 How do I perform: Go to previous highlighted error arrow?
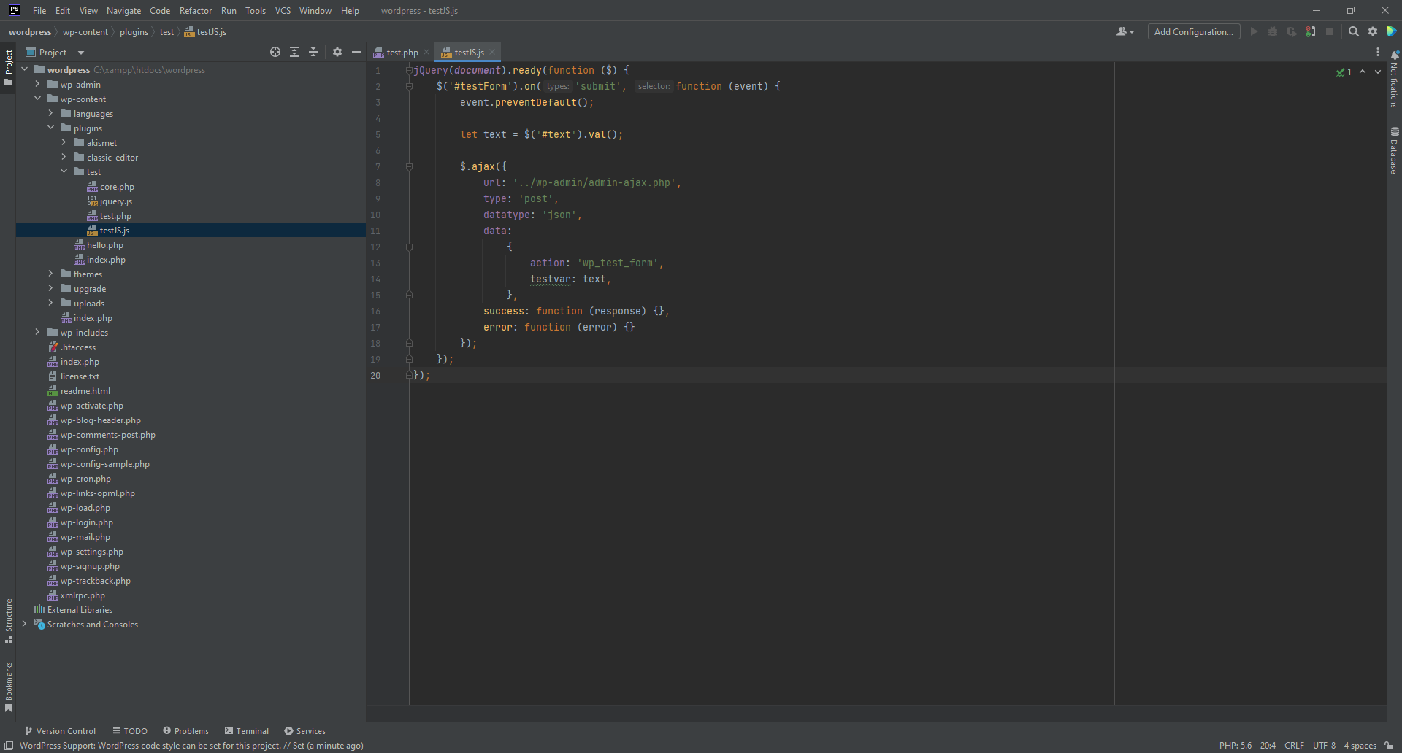click(x=1363, y=72)
